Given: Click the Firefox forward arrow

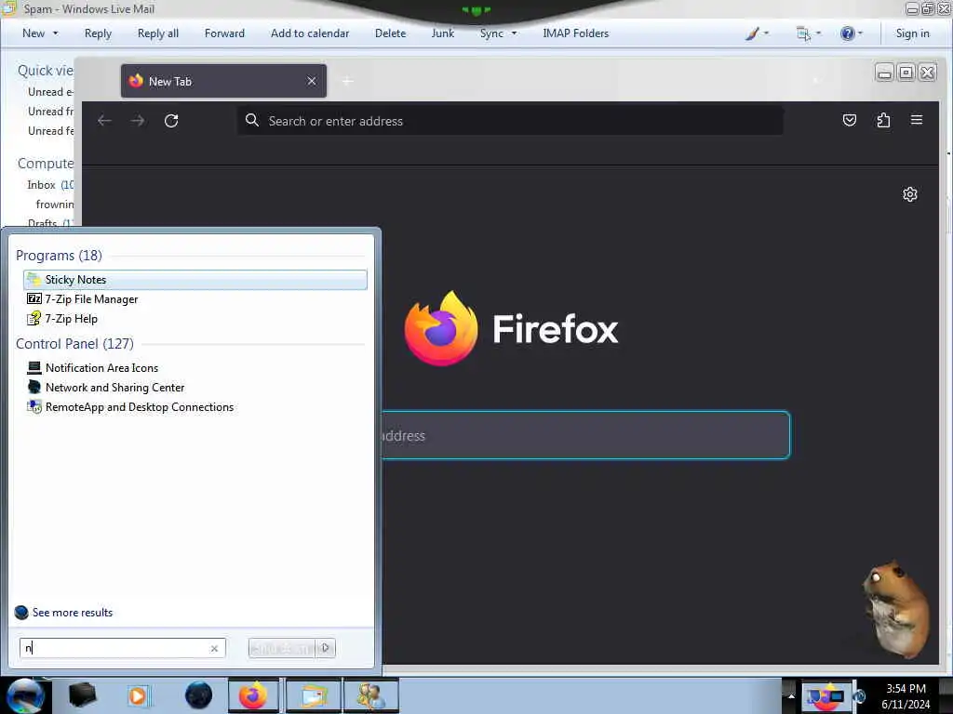Looking at the screenshot, I should coord(138,121).
